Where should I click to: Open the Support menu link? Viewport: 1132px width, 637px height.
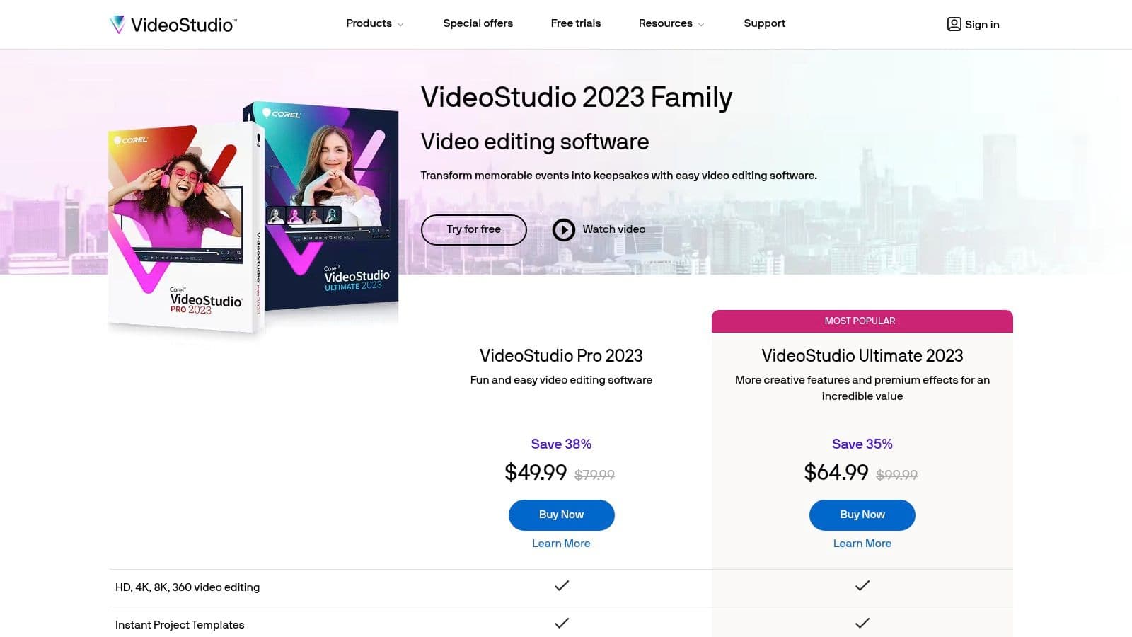pyautogui.click(x=764, y=23)
